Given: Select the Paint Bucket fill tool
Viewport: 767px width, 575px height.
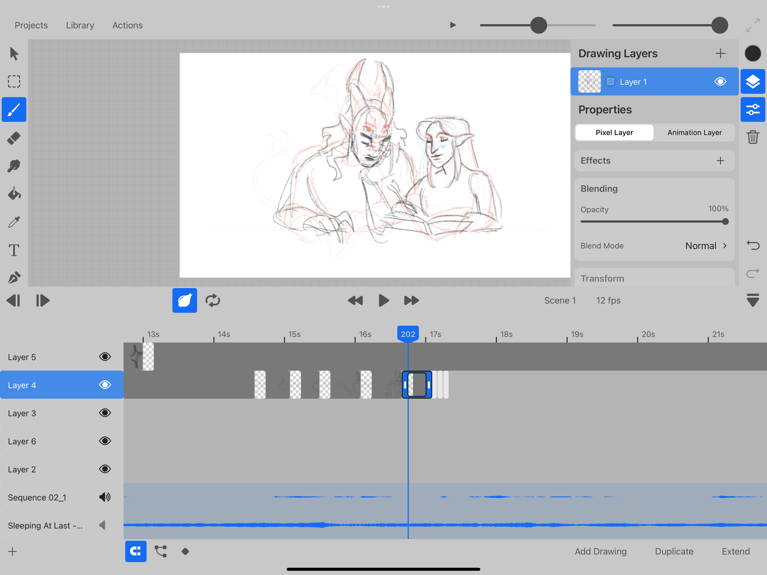Looking at the screenshot, I should 14,194.
